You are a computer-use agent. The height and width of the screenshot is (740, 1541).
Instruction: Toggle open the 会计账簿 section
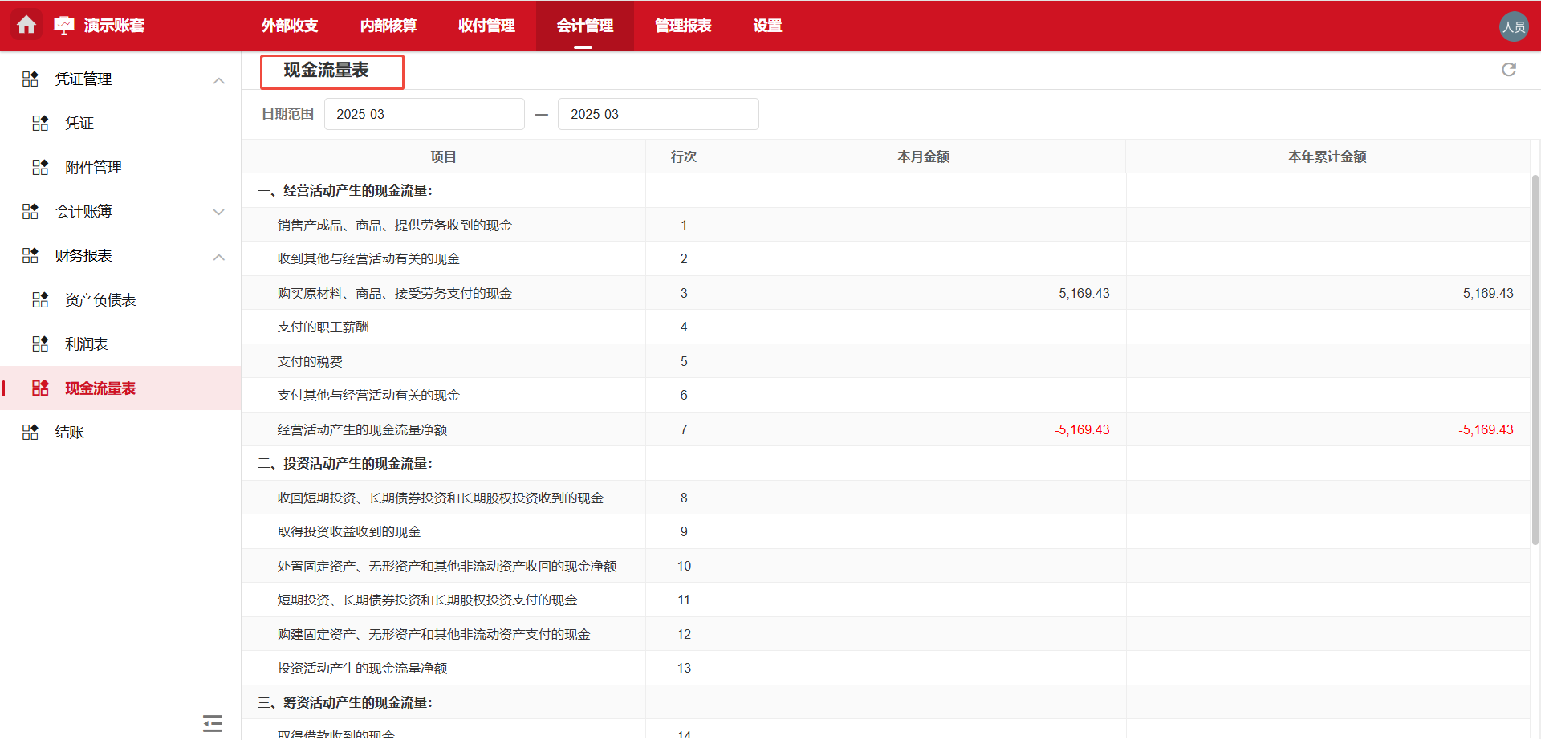[x=219, y=211]
